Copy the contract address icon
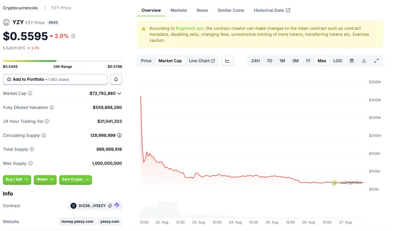The height and width of the screenshot is (231, 398). [110, 206]
